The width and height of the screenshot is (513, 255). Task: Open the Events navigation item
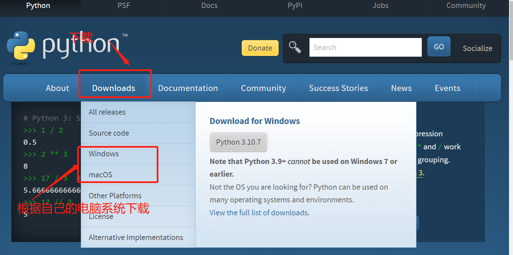(447, 88)
